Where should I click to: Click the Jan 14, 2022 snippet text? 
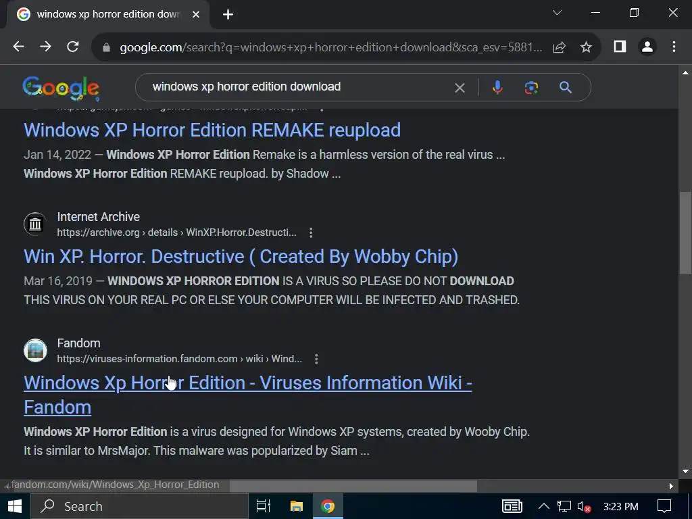(264, 164)
